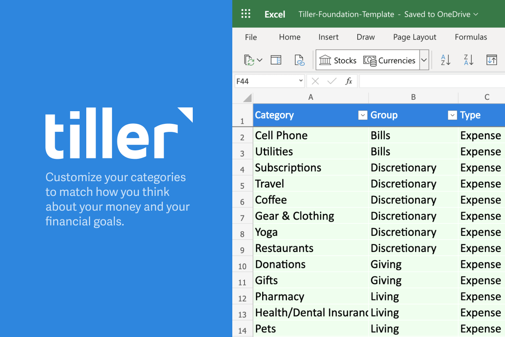Image resolution: width=505 pixels, height=337 pixels.
Task: Select the Cell Phone cell
Action: point(311,136)
